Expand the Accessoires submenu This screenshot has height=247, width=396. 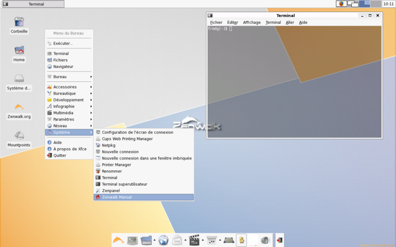point(69,86)
